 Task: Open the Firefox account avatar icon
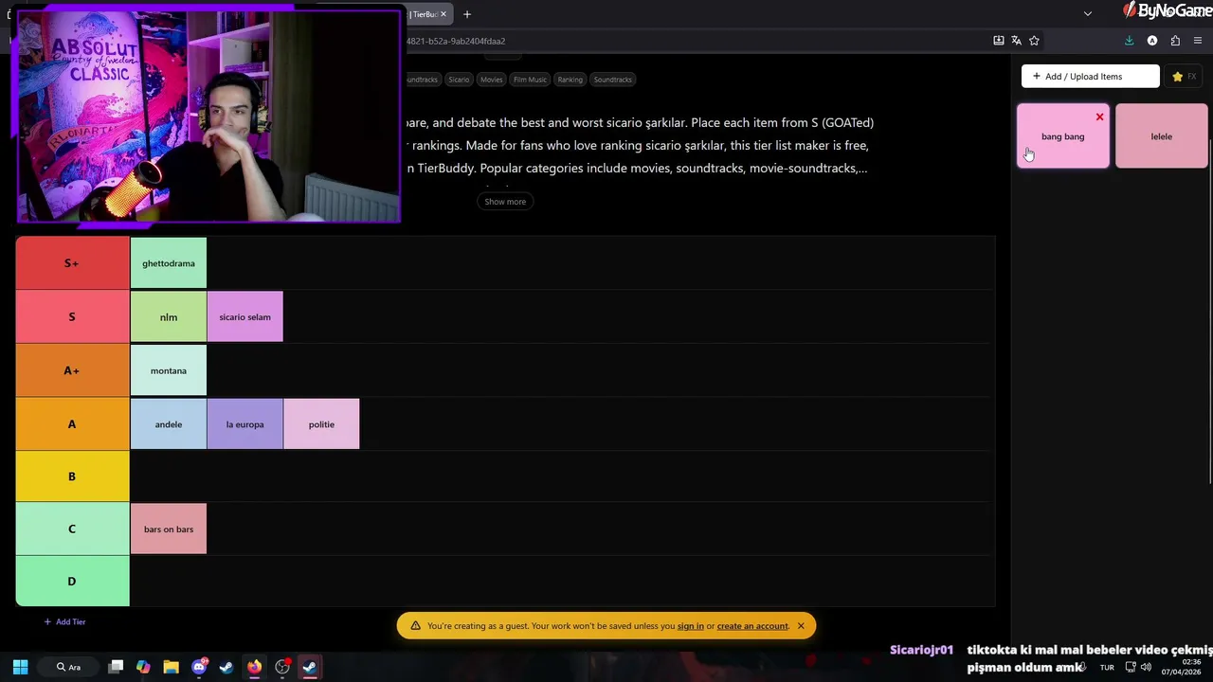[1151, 41]
